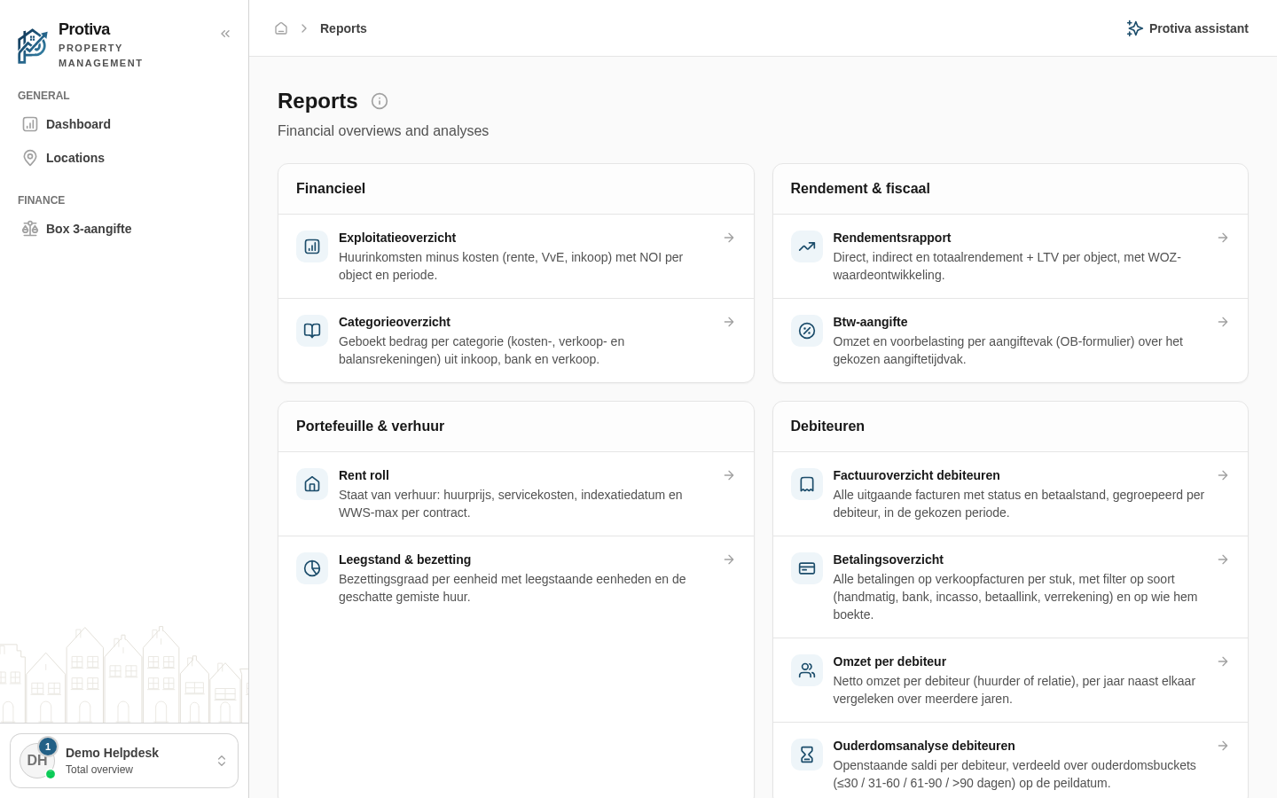This screenshot has height=798, width=1277.
Task: Click the Btw-aangifte percent icon
Action: point(807,331)
